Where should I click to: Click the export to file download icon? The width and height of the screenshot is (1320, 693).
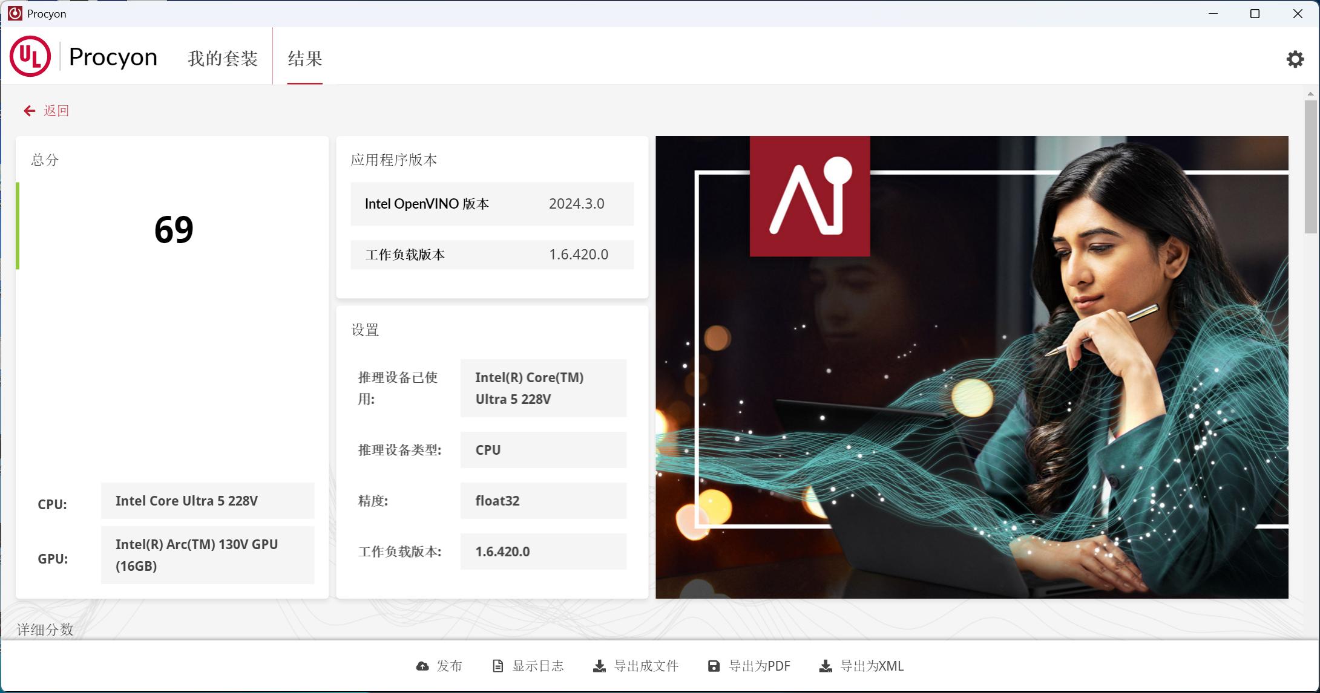coord(599,666)
